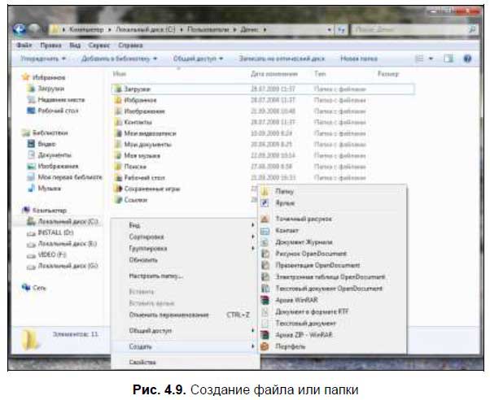
Task: Select Локальный диск (C:) in navigation tree
Action: point(68,221)
